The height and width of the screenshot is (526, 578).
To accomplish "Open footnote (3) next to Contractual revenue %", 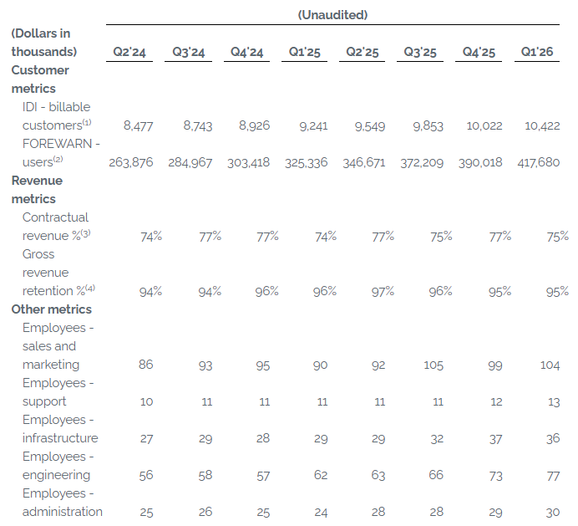I will click(85, 233).
